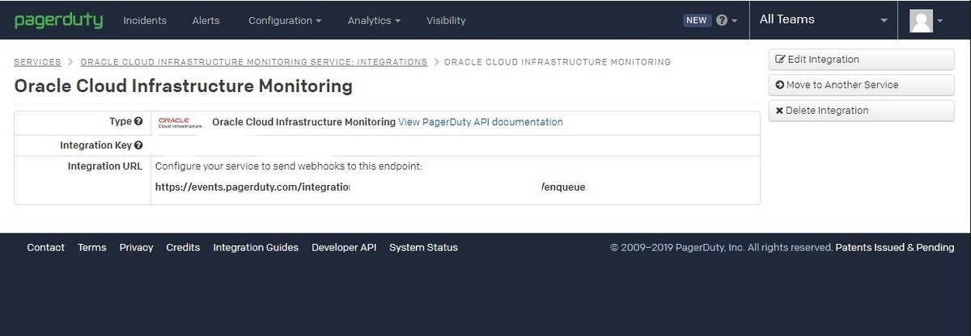The width and height of the screenshot is (971, 336).
Task: Click the NEW badge in the navbar
Action: 697,20
